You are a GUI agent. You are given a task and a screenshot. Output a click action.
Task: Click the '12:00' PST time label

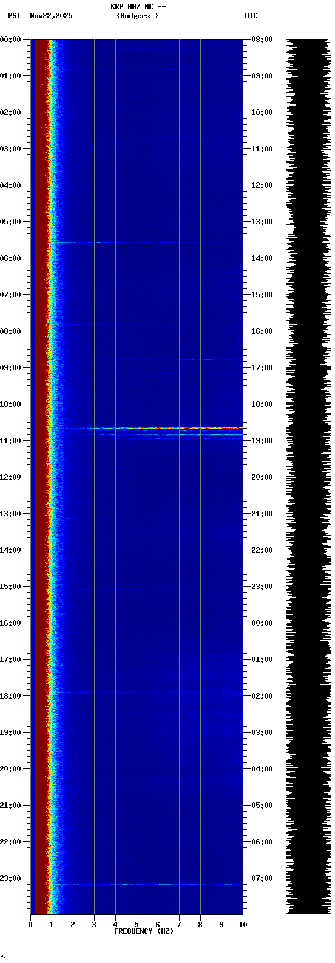[10, 477]
